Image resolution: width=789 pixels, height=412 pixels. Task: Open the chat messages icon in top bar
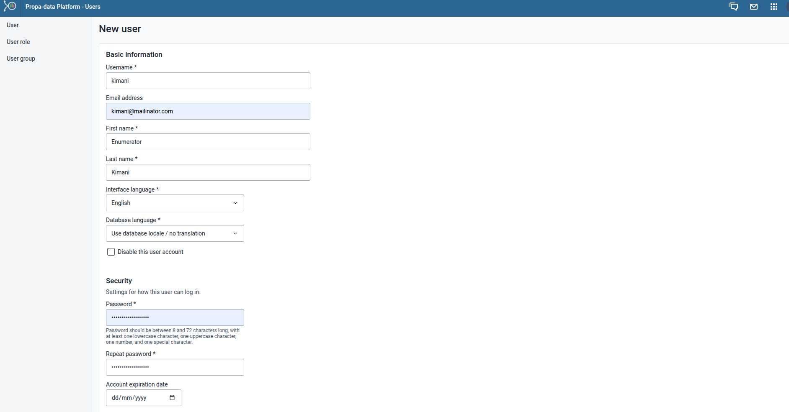point(734,7)
